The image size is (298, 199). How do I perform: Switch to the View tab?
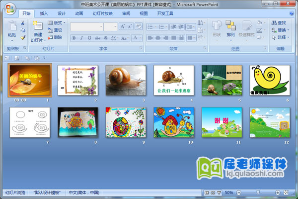(x=144, y=13)
